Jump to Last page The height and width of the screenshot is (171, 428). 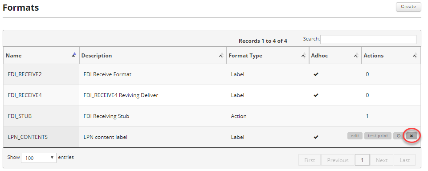[404, 160]
